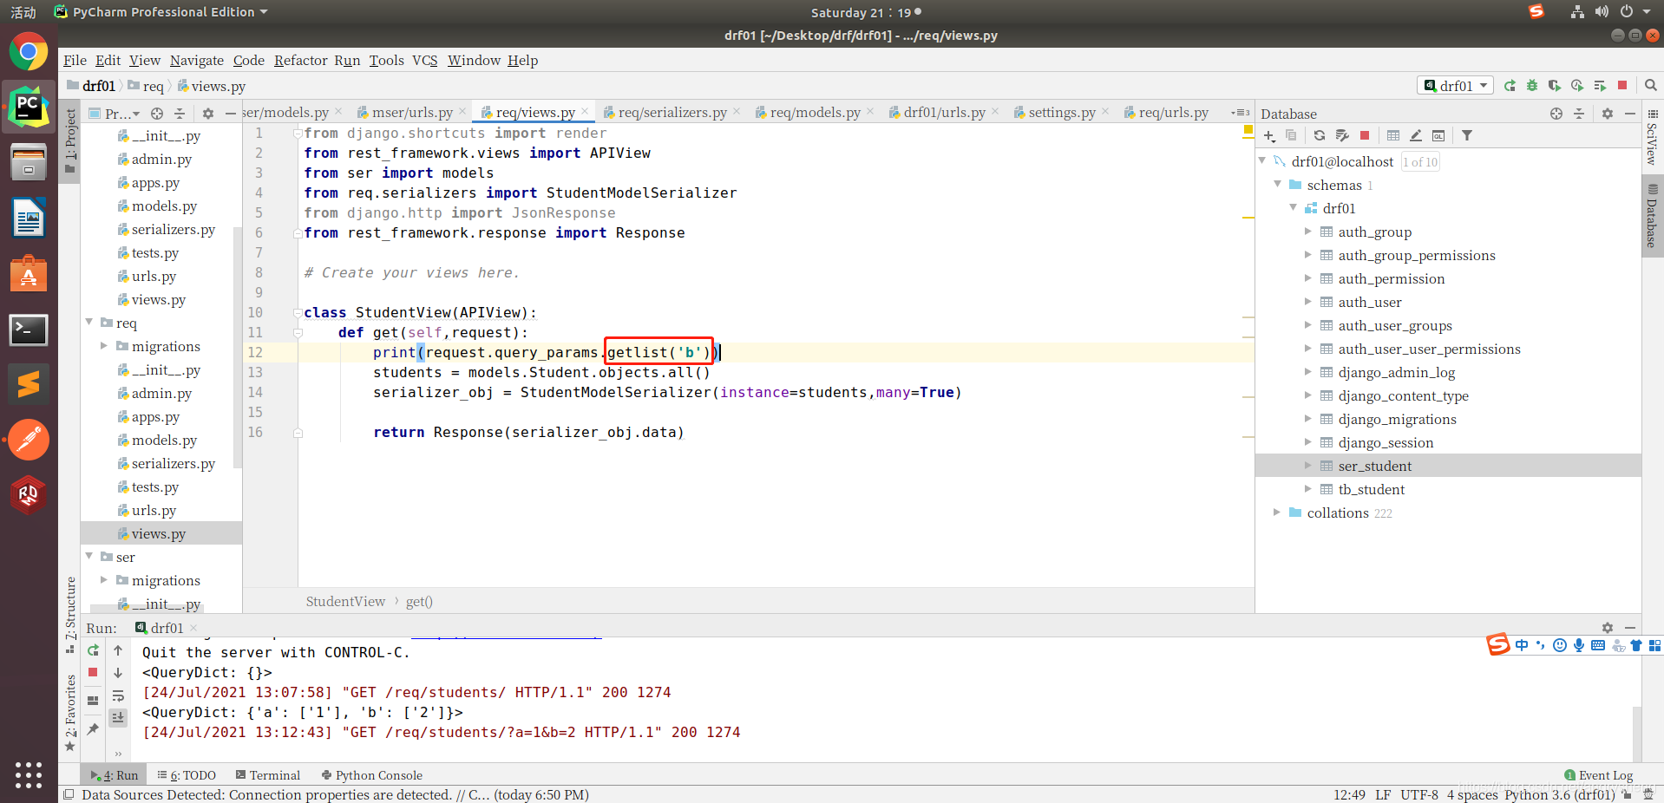Open the drf01 run configuration dropdown
1664x803 pixels.
pyautogui.click(x=1455, y=85)
